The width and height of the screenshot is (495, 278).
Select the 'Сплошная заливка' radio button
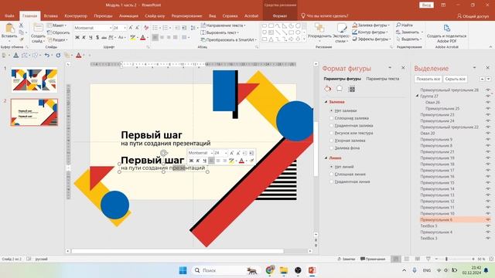(x=332, y=118)
